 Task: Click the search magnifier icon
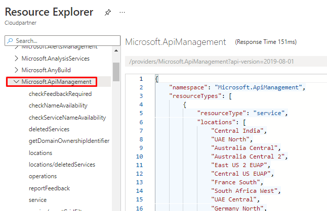[10, 40]
